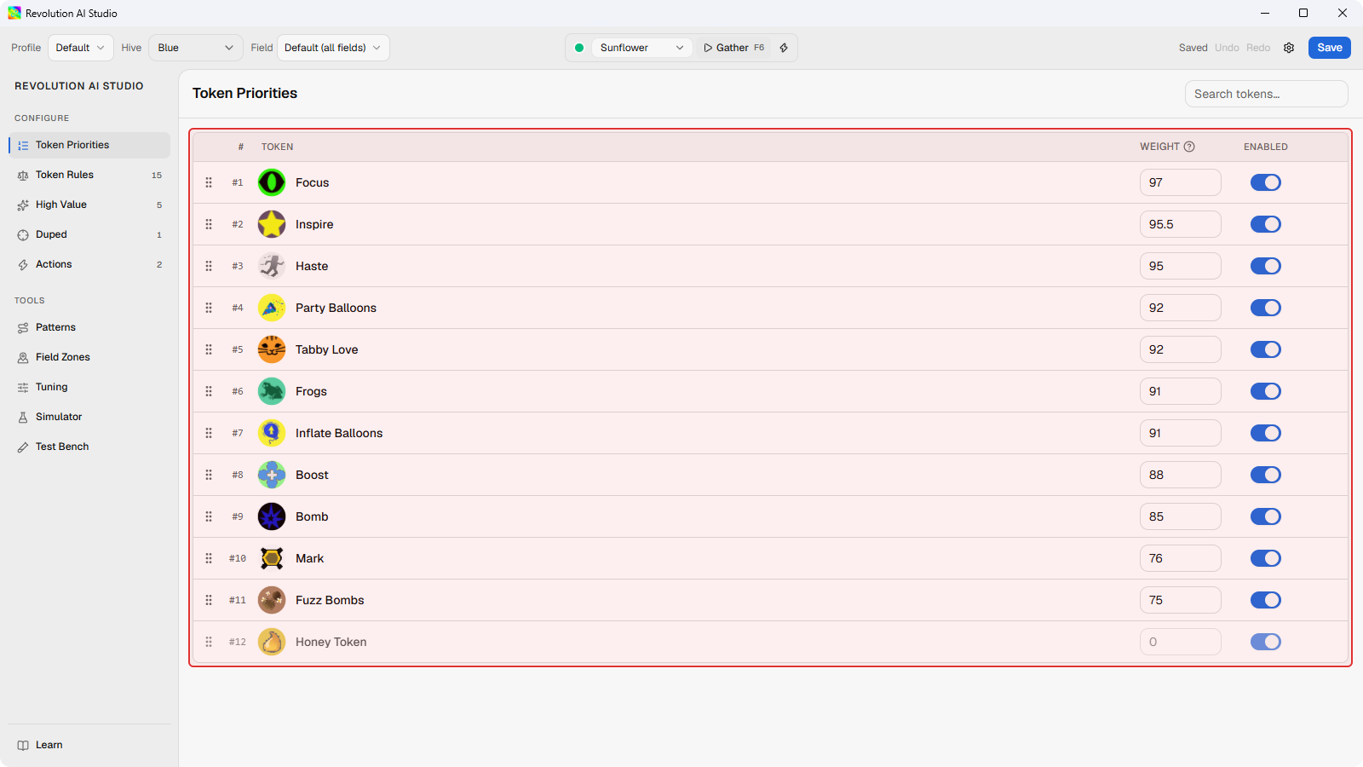The image size is (1363, 767).
Task: Grab the drag handle for Focus row
Action: (x=209, y=182)
